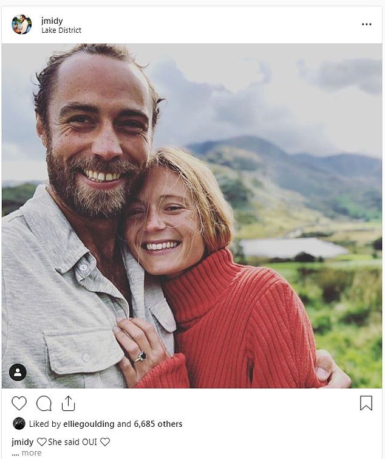
Task: Open the jmidy username in the post header
Action: pos(52,21)
